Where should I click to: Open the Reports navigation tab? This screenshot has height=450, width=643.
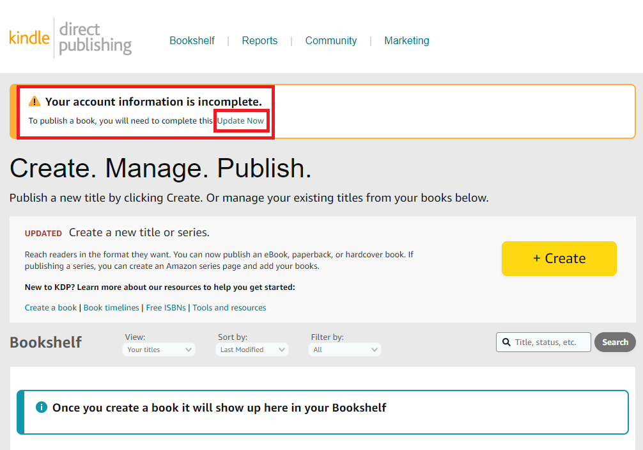pyautogui.click(x=260, y=41)
